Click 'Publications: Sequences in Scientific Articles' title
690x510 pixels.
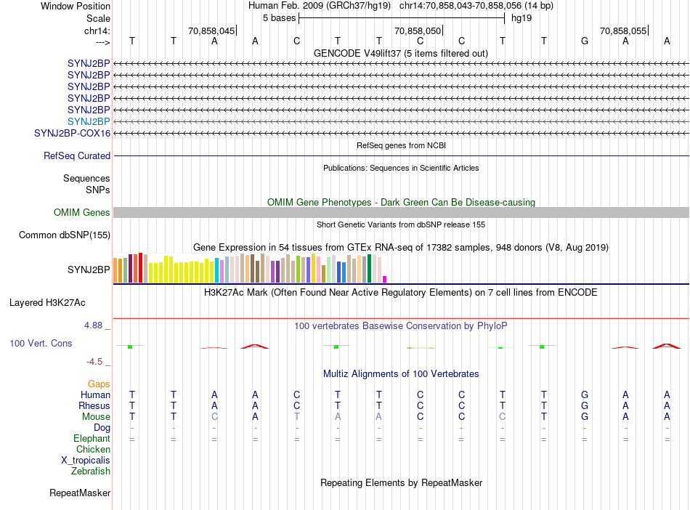401,168
